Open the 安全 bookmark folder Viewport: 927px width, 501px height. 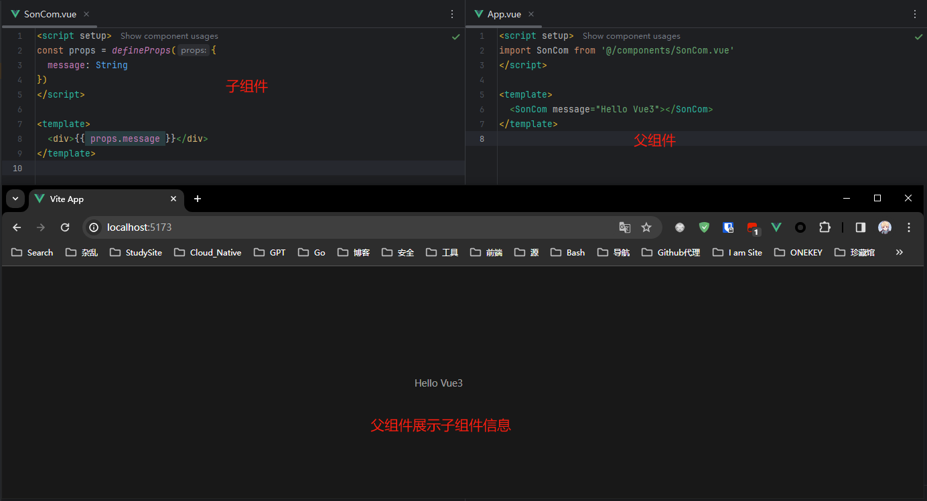398,252
